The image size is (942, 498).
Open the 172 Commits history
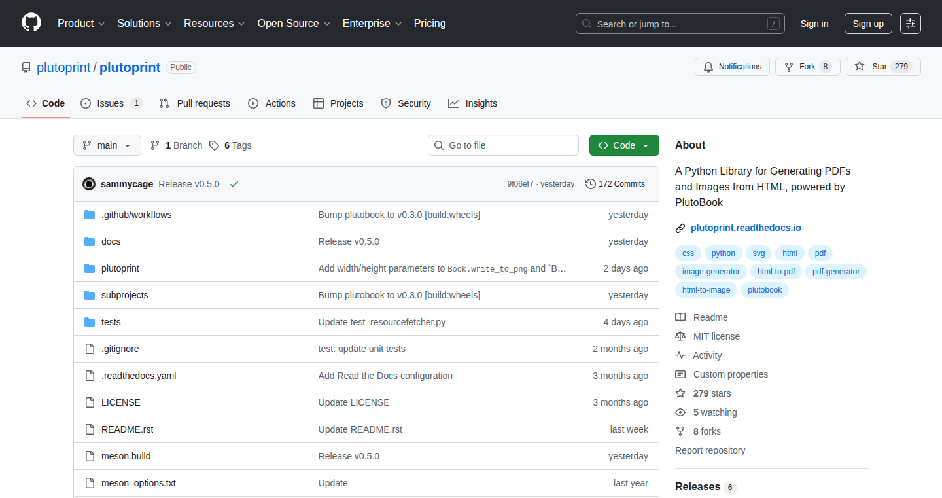point(616,184)
